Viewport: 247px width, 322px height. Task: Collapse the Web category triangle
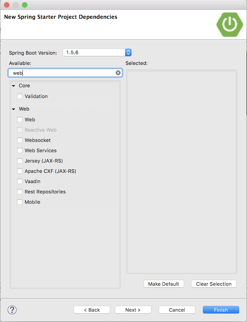pos(13,109)
